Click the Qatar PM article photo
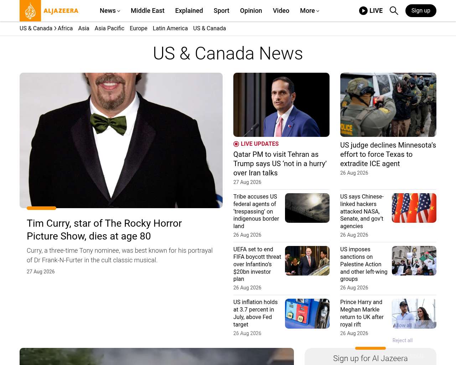 pos(281,105)
